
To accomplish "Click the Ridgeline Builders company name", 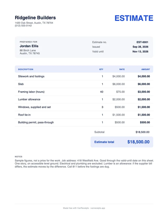I will [35, 18].
